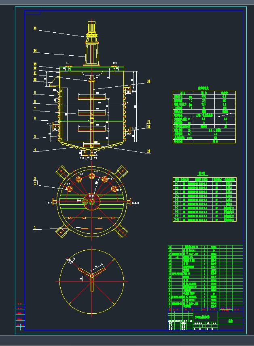Pick part callout number 19
Viewport: 254px width, 346px height.
pos(148,151)
